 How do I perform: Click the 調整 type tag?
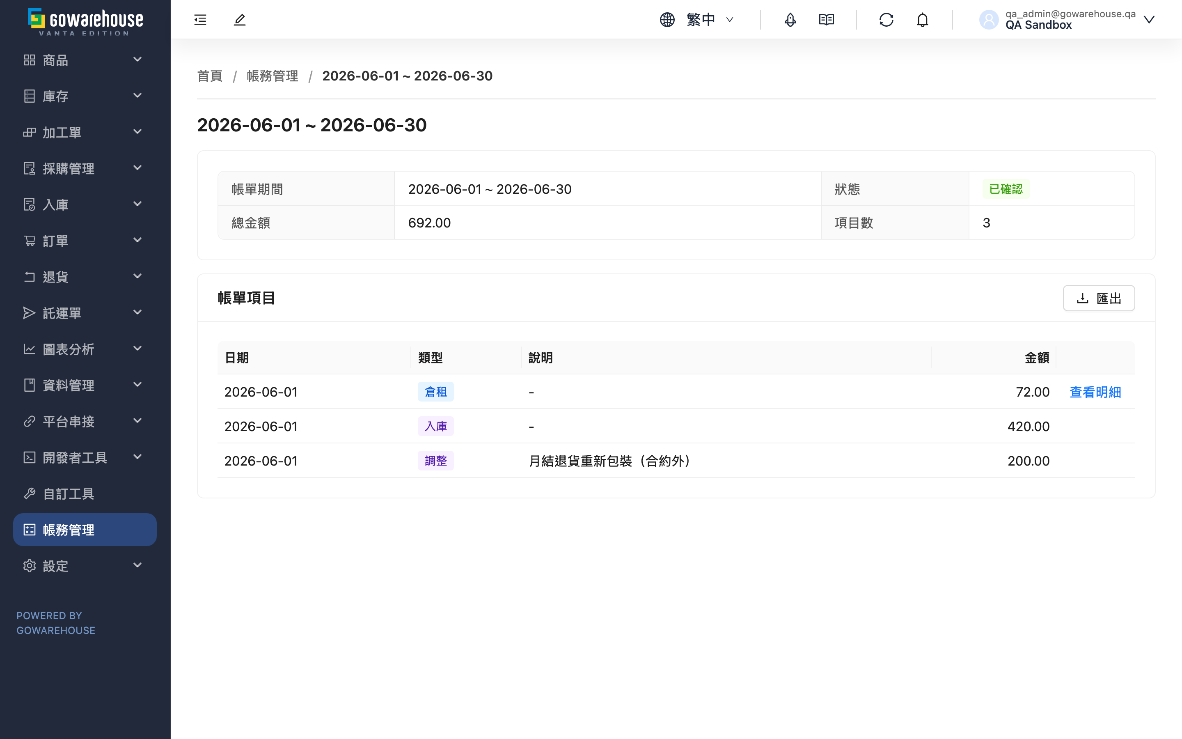click(x=436, y=461)
